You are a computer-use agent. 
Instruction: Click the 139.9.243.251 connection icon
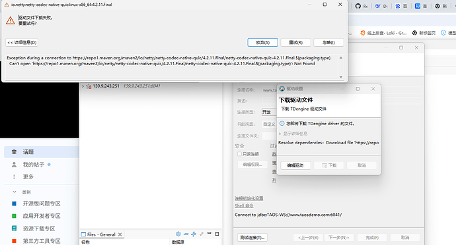coord(89,86)
